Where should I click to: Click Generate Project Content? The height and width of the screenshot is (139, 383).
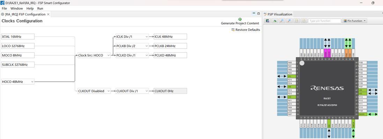(x=240, y=23)
